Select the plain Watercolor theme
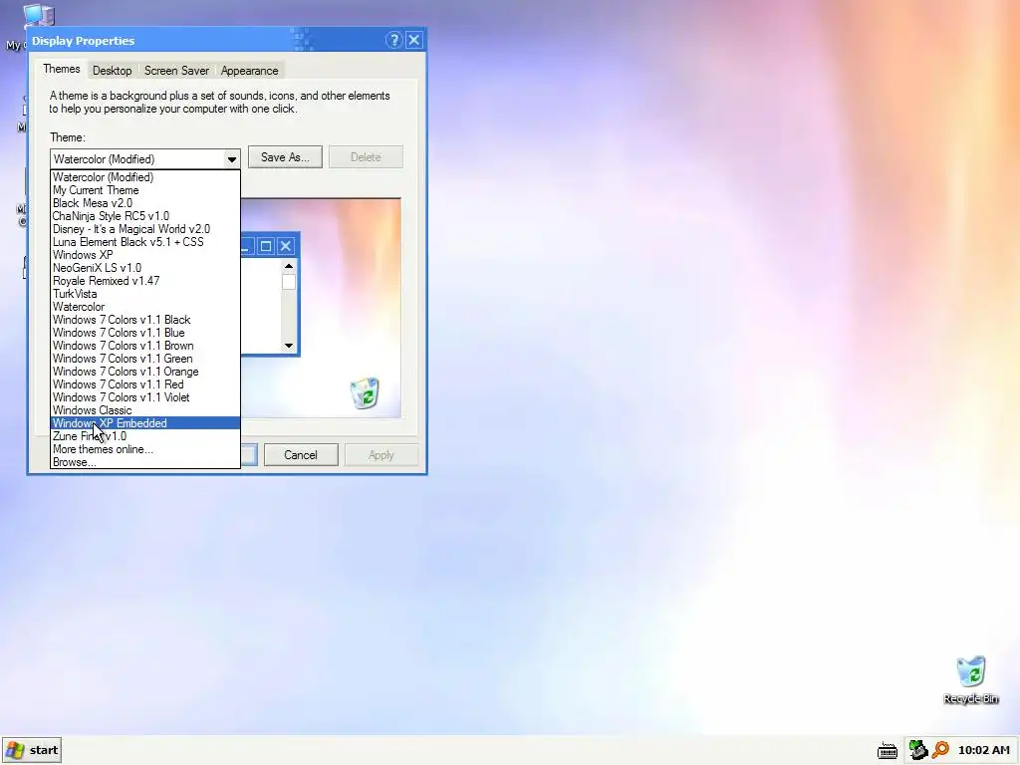The image size is (1020, 765). (145, 307)
